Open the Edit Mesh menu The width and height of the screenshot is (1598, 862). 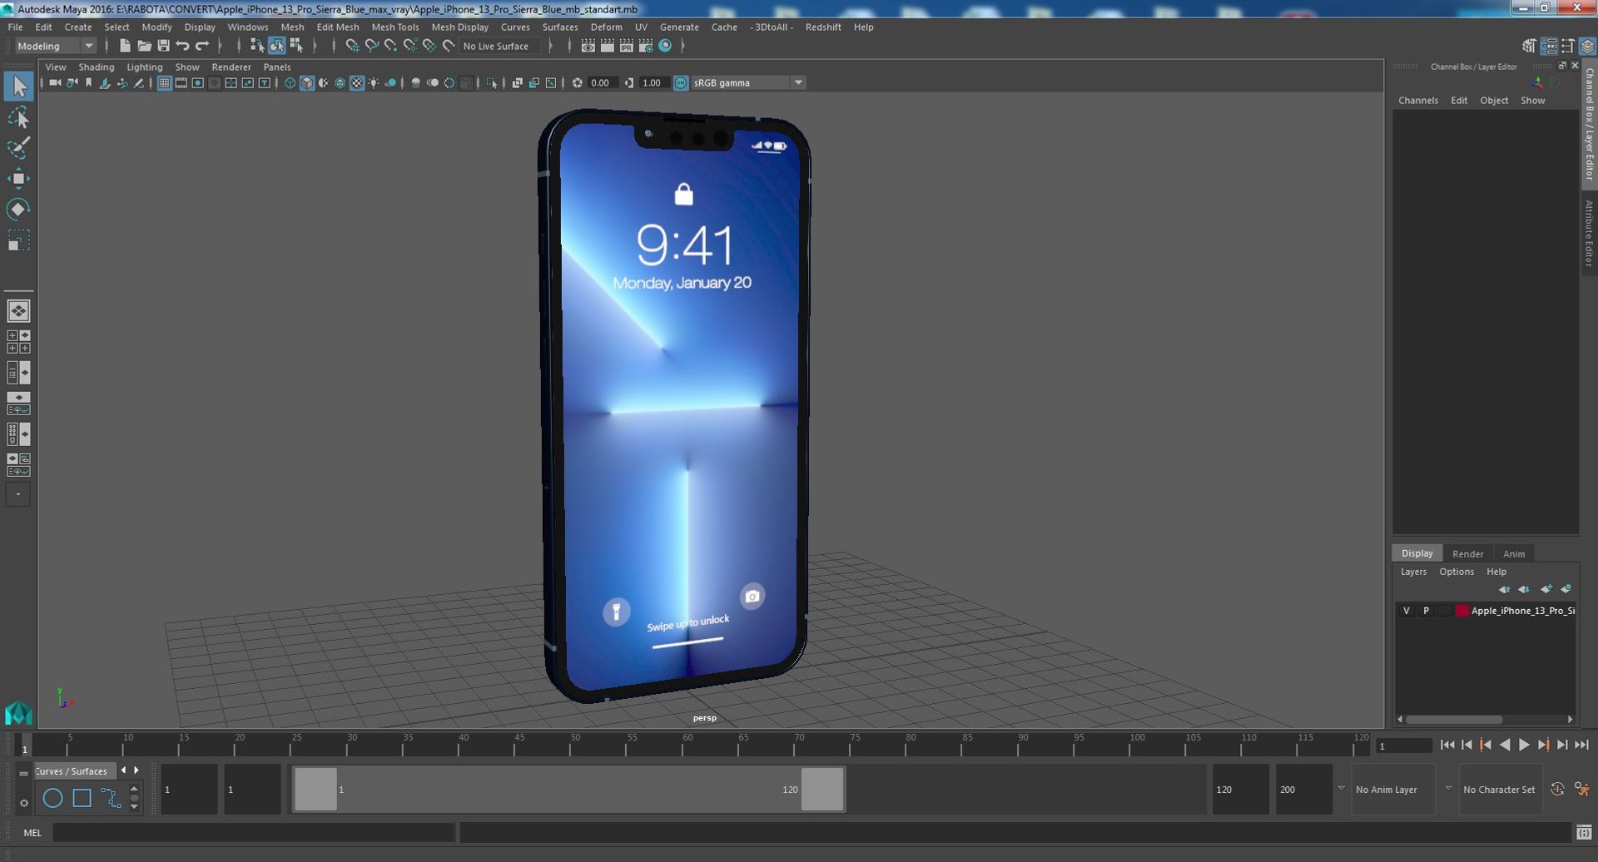(337, 27)
